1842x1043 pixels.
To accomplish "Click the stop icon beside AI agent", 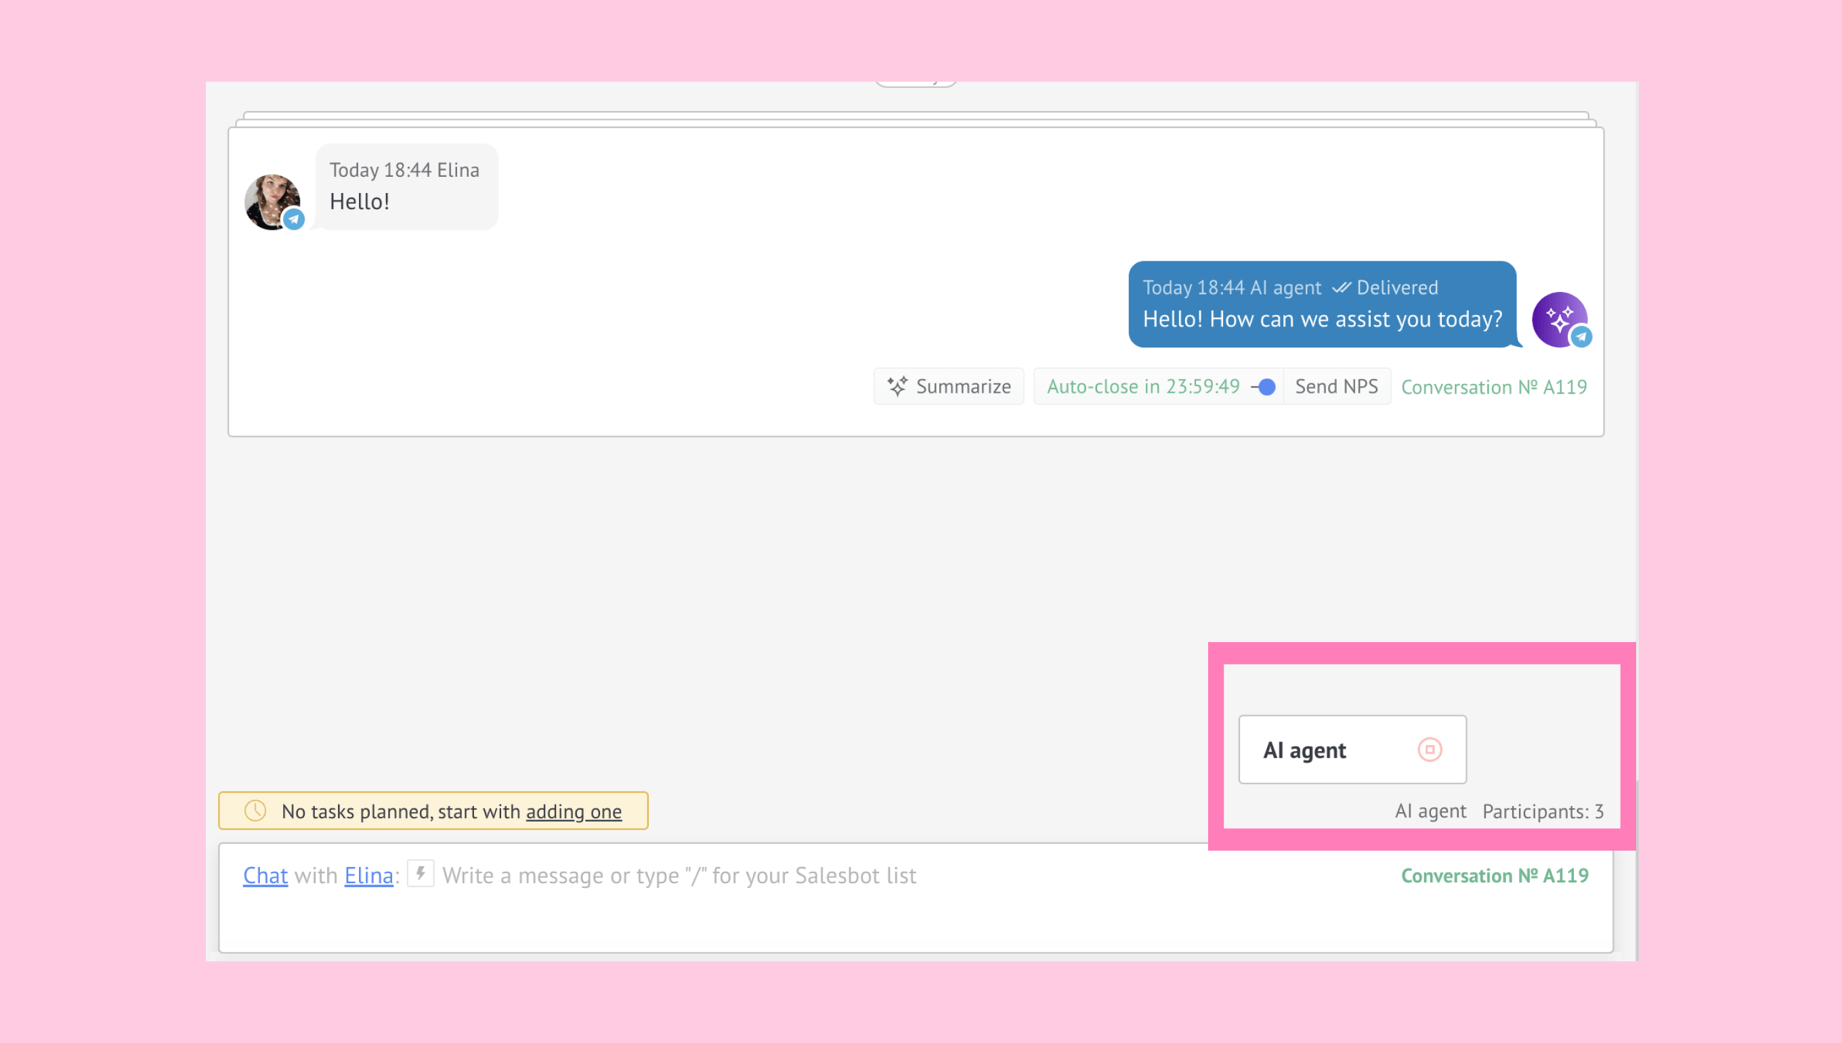I will tap(1430, 749).
